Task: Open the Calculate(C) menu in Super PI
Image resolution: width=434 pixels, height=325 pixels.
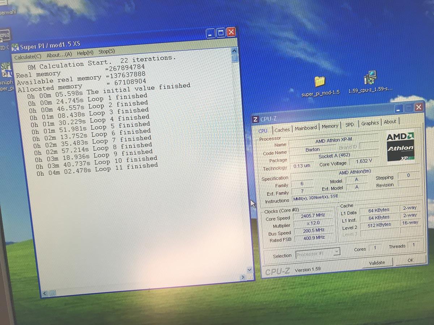Action: tap(28, 57)
